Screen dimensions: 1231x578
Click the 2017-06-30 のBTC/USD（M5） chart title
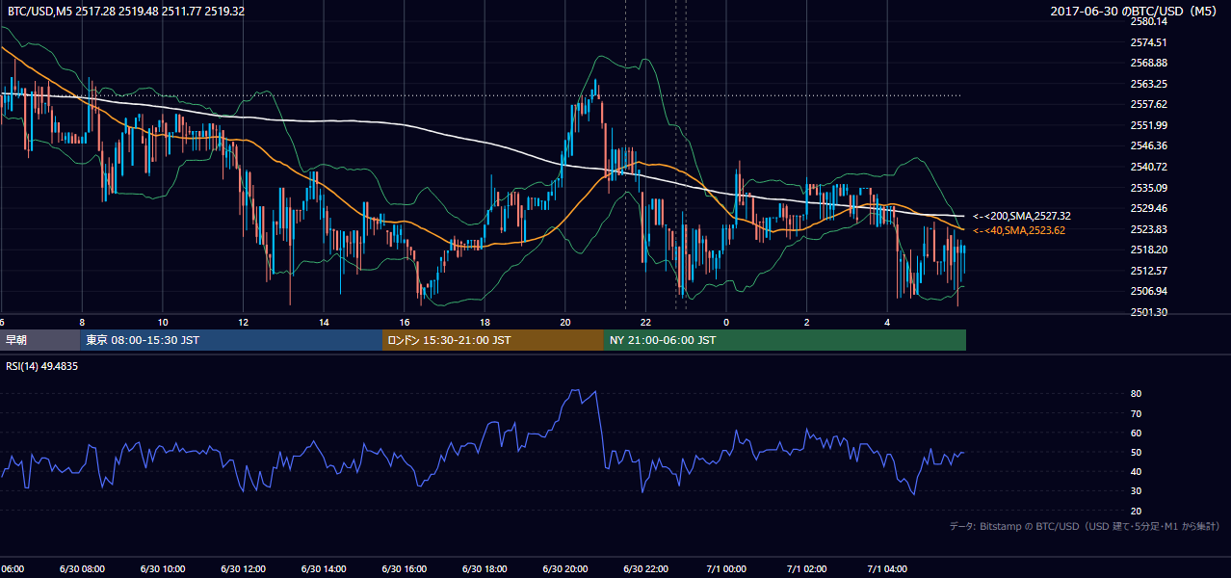(x=1134, y=12)
